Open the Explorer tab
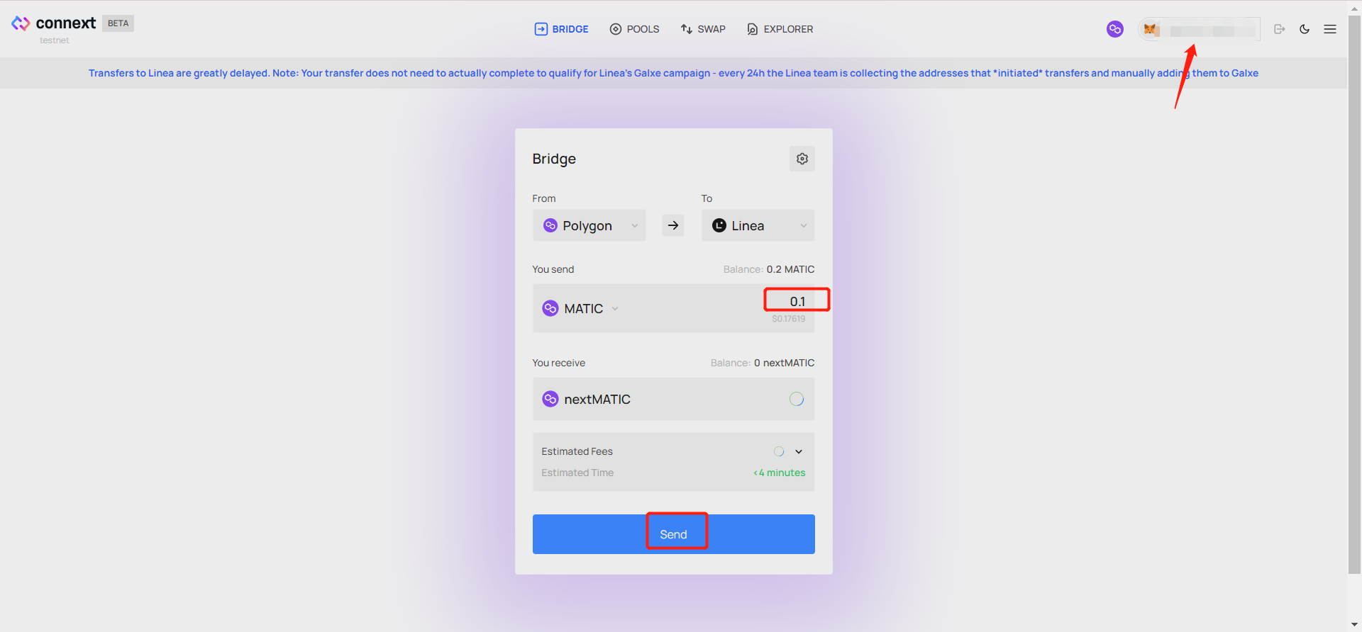The width and height of the screenshot is (1362, 632). pos(780,29)
